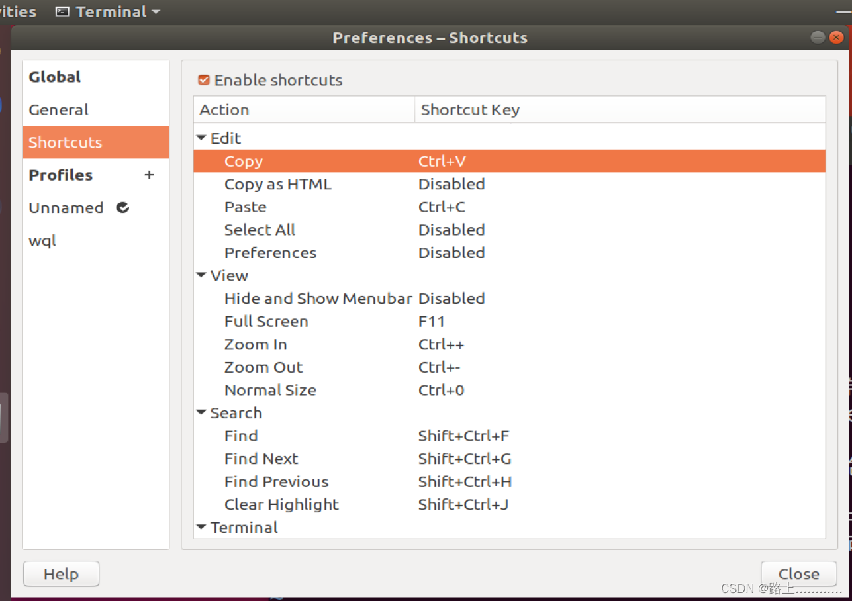The height and width of the screenshot is (601, 852).
Task: Select the Shortcuts sidebar item
Action: click(96, 142)
